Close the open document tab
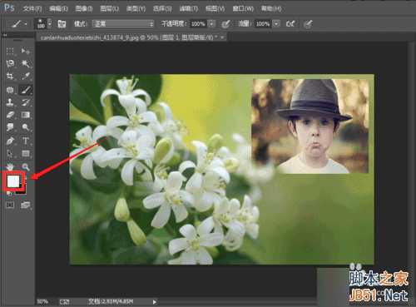Image resolution: width=416 pixels, height=307 pixels. [x=222, y=37]
